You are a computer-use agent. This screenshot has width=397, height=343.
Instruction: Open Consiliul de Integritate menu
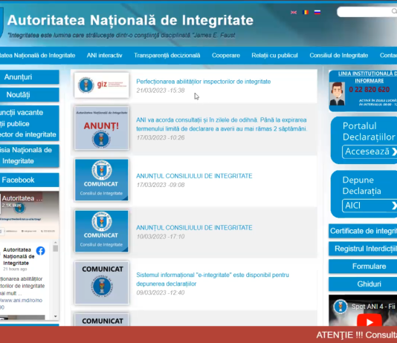(339, 56)
